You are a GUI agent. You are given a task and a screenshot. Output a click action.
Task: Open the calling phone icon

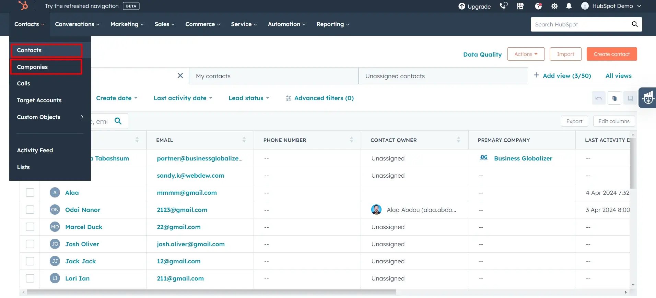point(503,6)
